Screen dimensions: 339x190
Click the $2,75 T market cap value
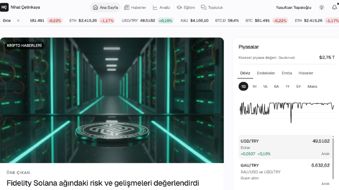pos(327,58)
